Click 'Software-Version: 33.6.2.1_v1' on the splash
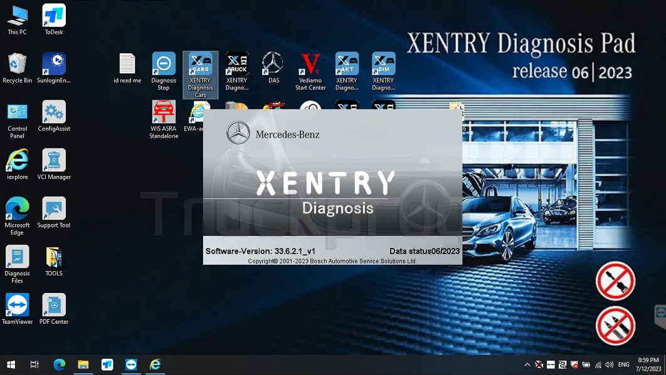The image size is (666, 375). (x=260, y=251)
